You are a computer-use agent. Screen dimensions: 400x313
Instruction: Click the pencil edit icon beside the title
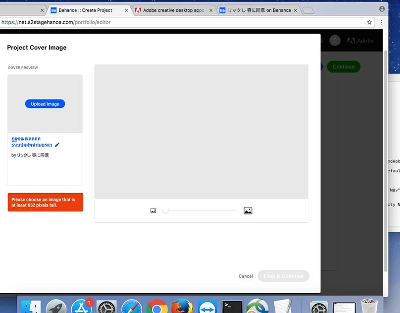[x=57, y=145]
